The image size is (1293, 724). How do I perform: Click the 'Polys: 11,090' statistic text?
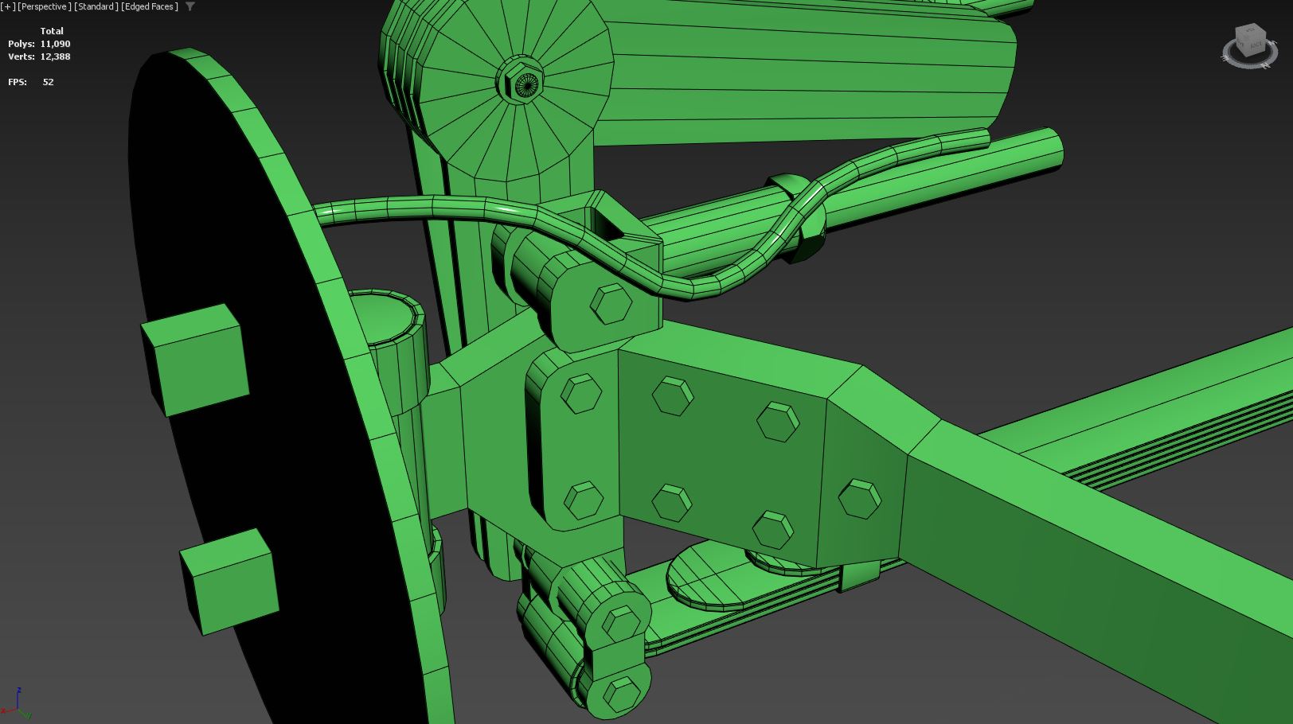pyautogui.click(x=39, y=44)
